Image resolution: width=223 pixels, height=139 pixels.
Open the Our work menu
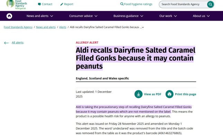(x=168, y=16)
